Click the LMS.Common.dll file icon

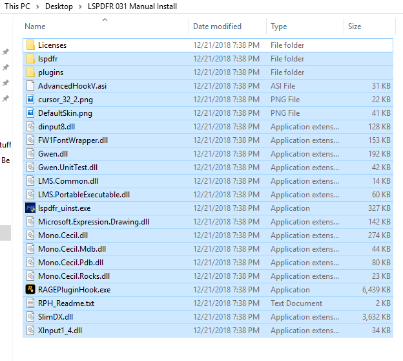coord(30,181)
